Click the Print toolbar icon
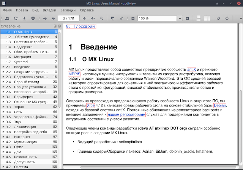The width and height of the screenshot is (243, 170). click(33, 19)
